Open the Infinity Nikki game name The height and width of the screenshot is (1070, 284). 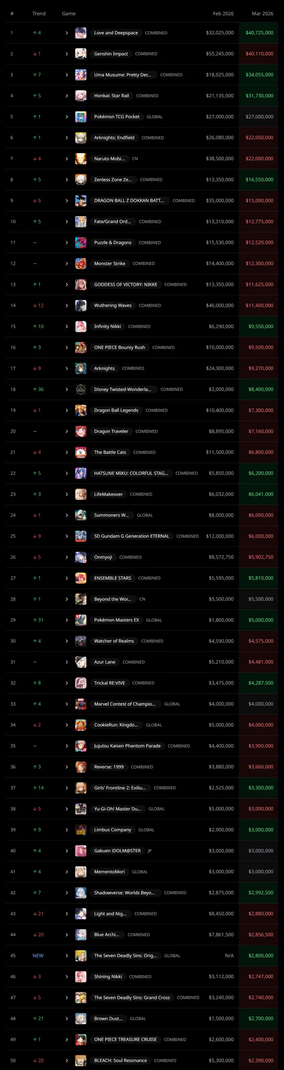107,326
